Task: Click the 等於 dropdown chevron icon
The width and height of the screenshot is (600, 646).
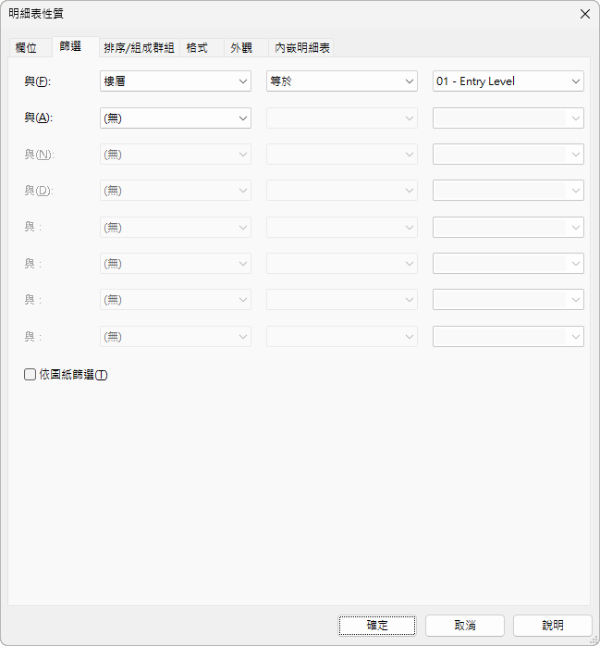Action: tap(410, 81)
